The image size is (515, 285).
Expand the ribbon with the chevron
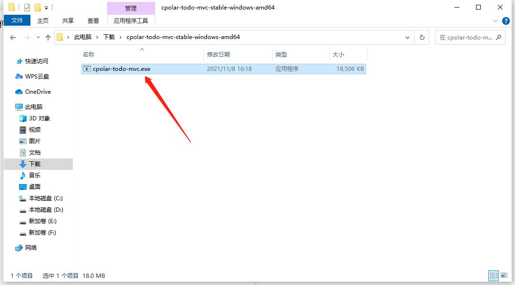[x=495, y=21]
